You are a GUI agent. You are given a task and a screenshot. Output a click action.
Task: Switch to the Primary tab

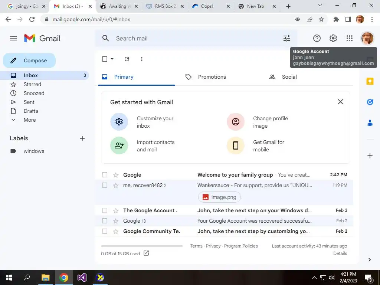tap(137, 77)
